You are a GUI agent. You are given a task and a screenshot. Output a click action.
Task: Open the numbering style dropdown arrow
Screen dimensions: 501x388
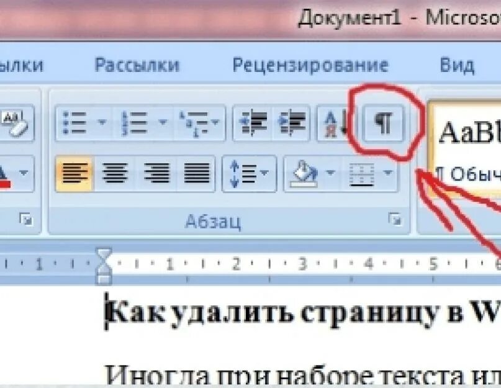[x=163, y=122]
